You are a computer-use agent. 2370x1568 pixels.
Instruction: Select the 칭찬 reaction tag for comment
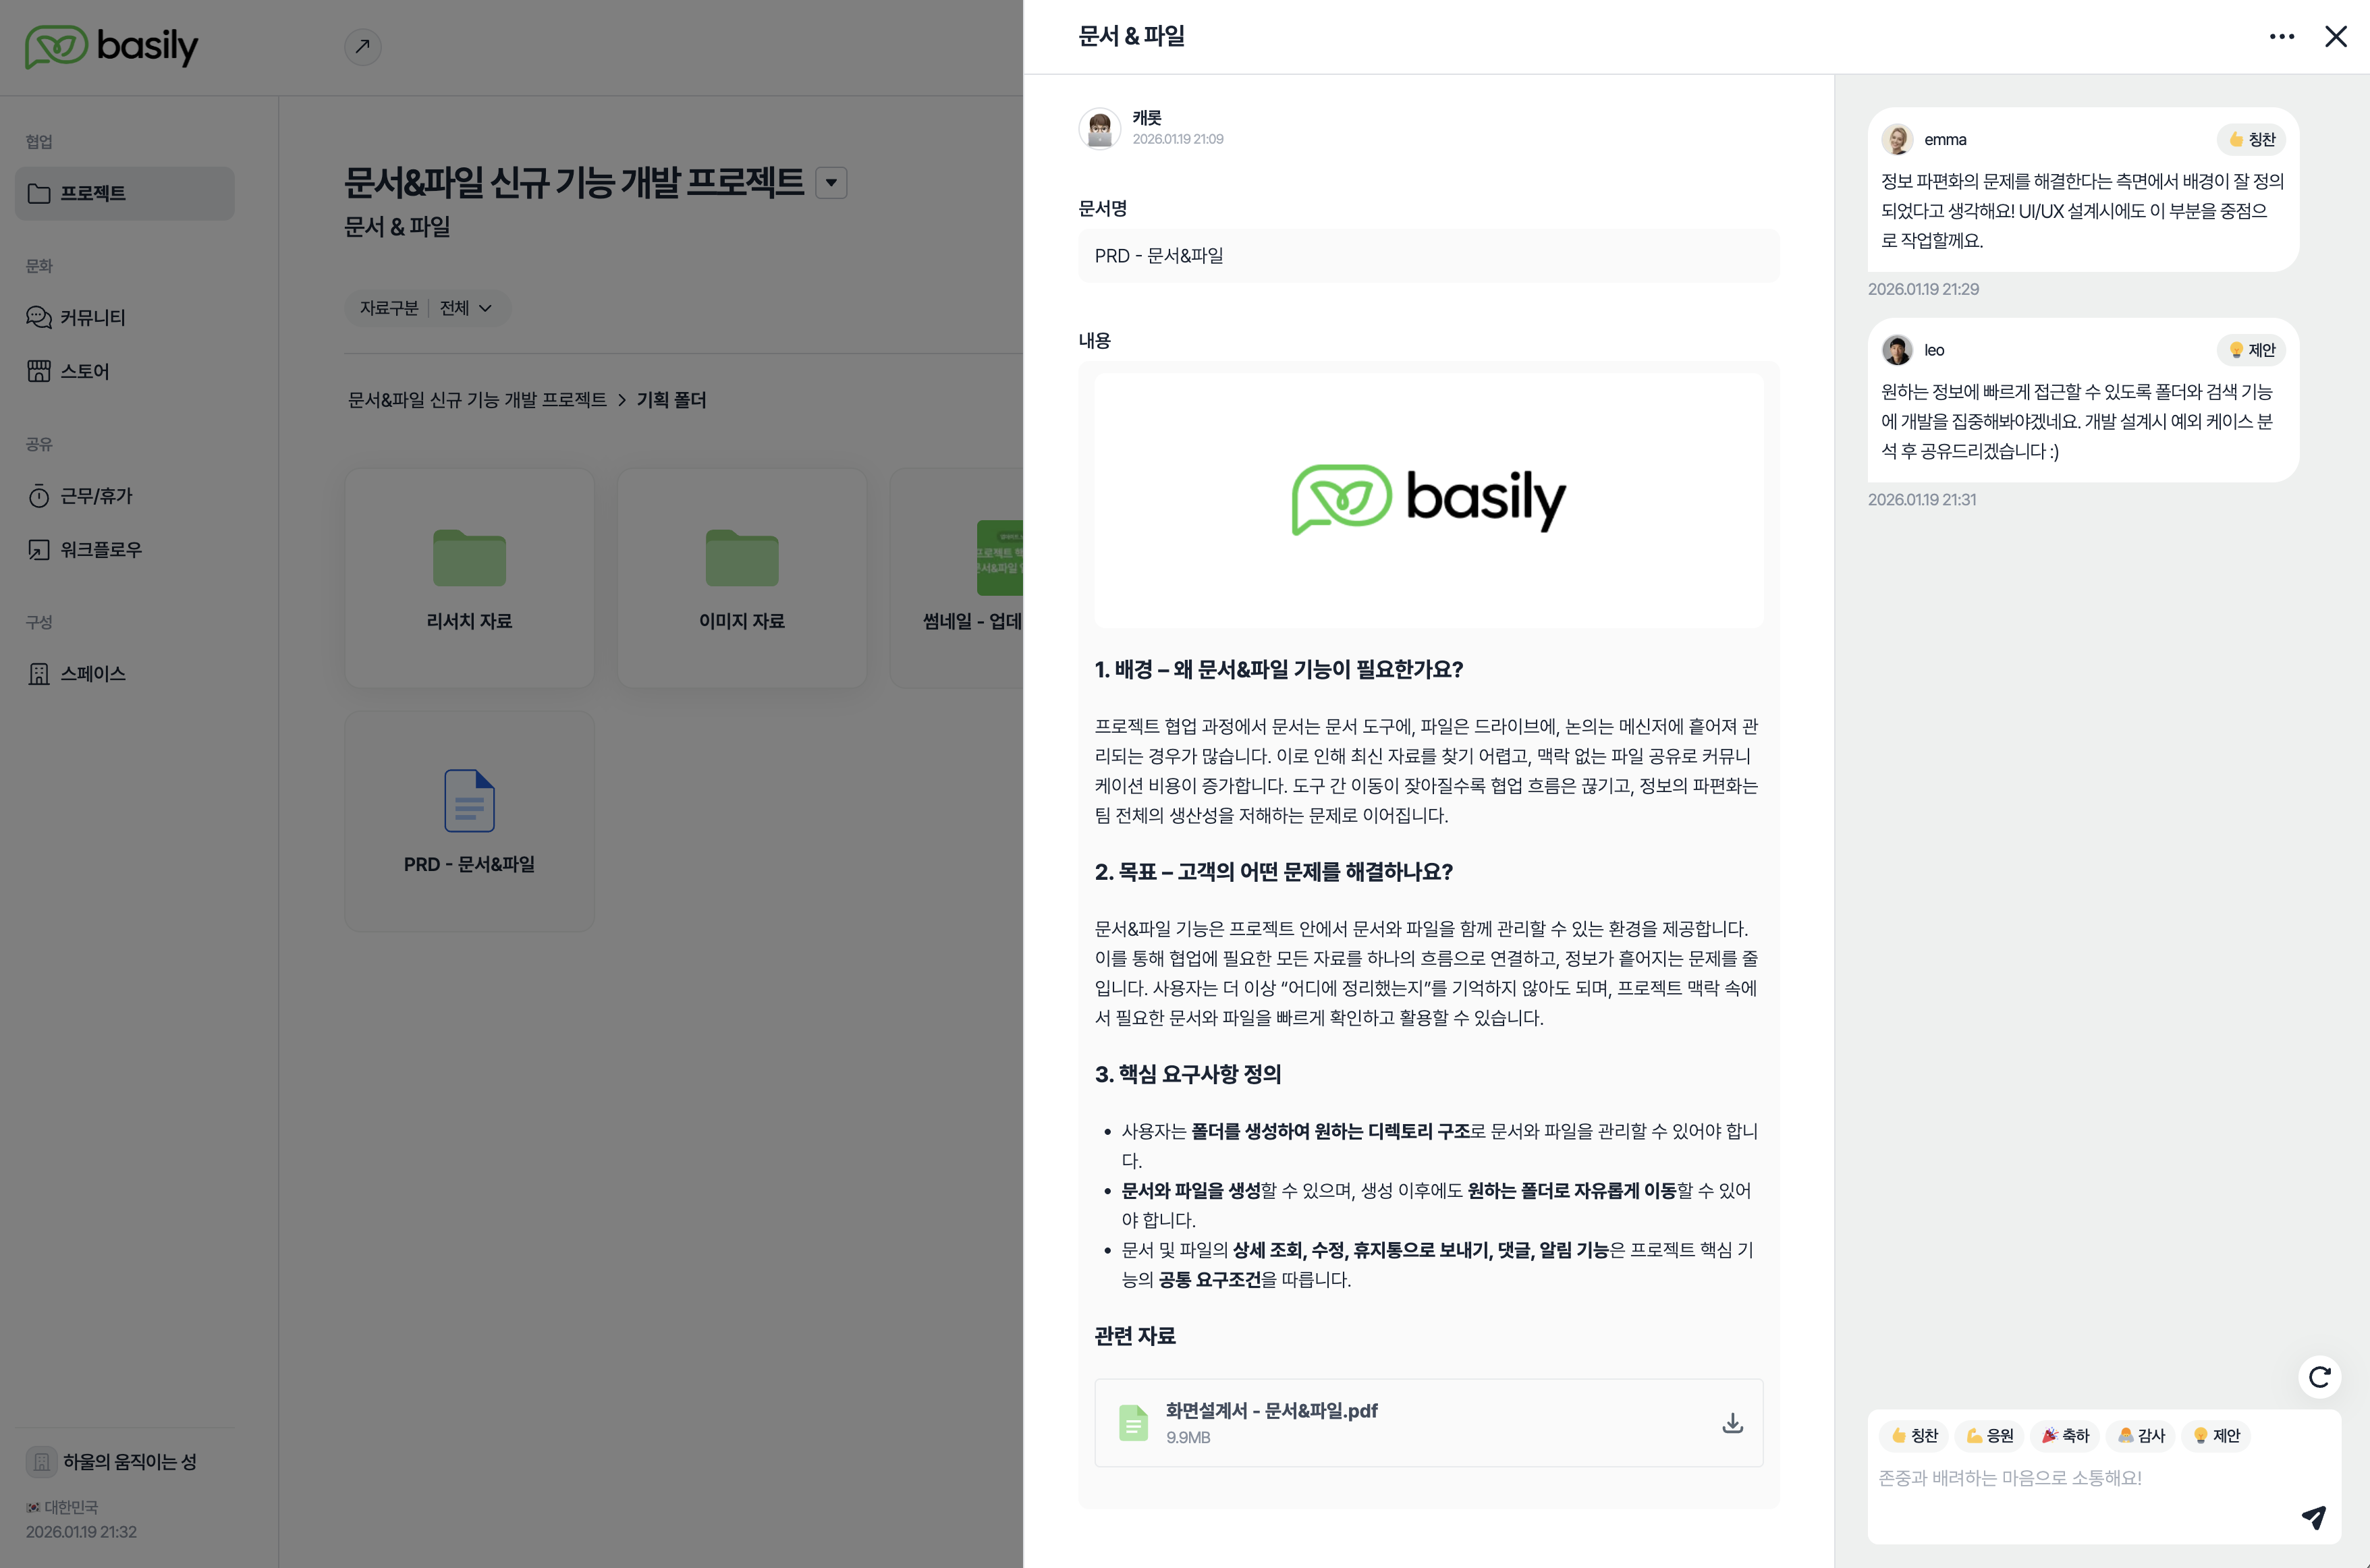point(1914,1435)
